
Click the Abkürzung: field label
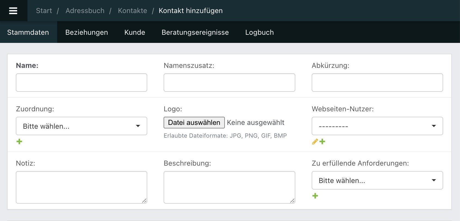(x=330, y=65)
